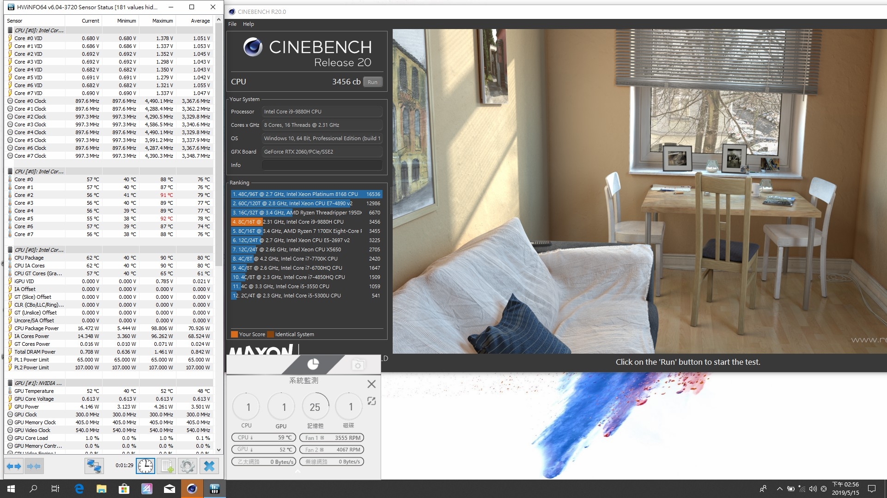Open the File menu in Cinebench
Viewport: 887px width, 498px height.
[x=232, y=24]
